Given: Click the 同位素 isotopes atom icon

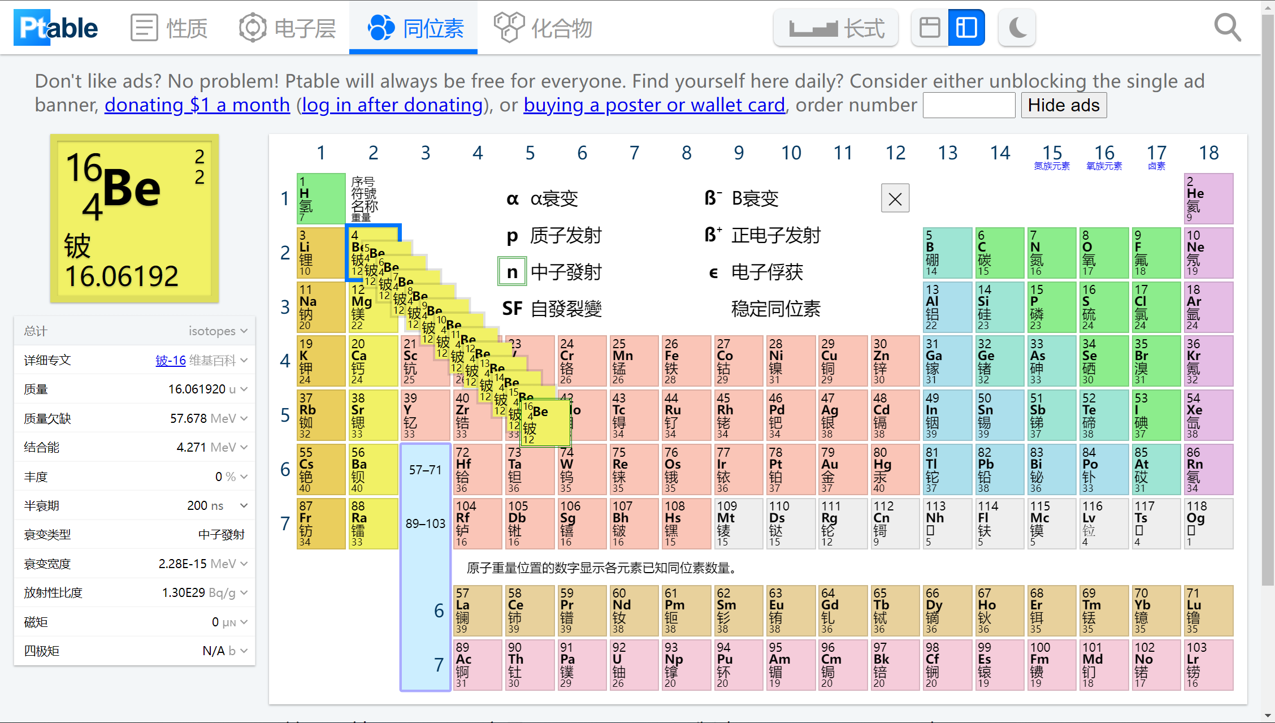Looking at the screenshot, I should pyautogui.click(x=381, y=27).
